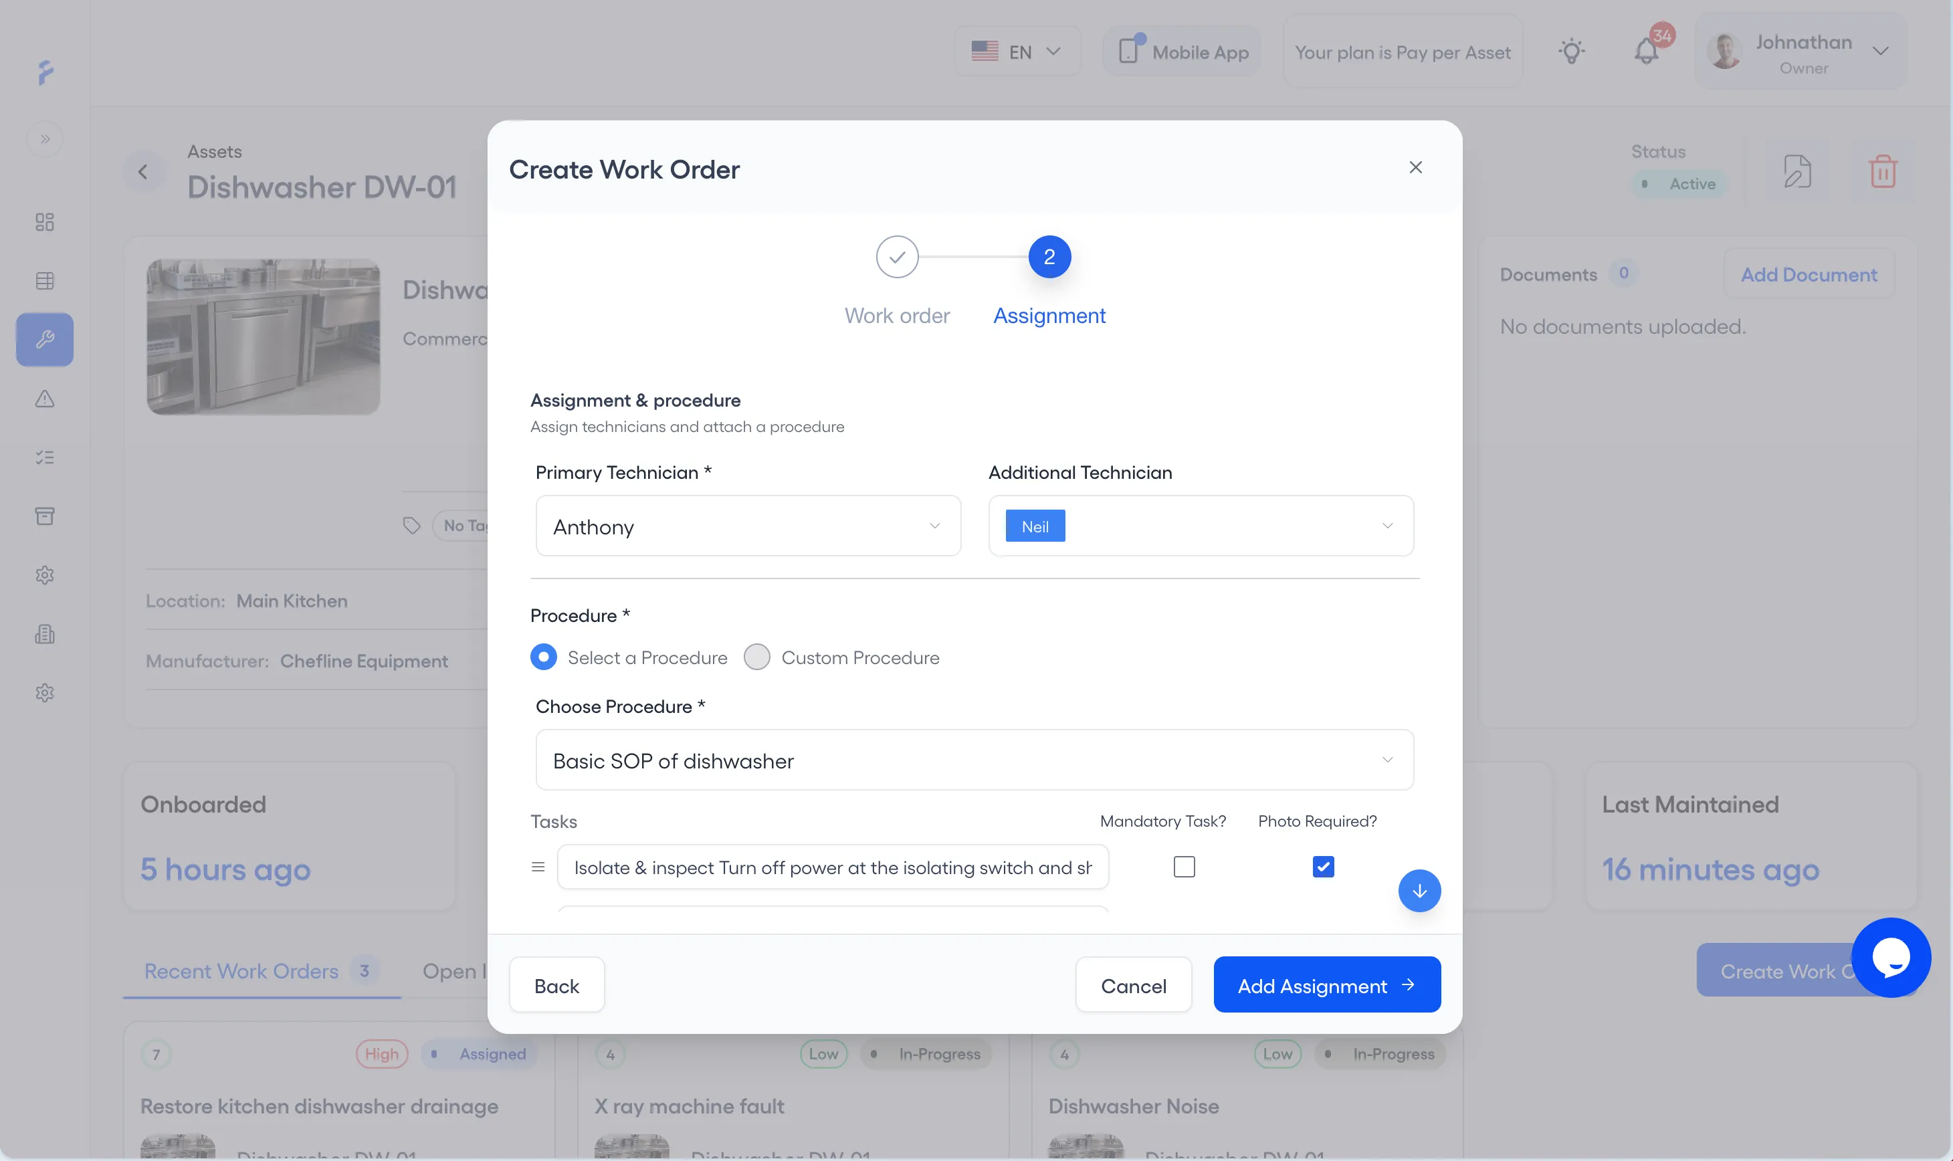The width and height of the screenshot is (1953, 1161).
Task: Click the Isolate & inspect task field
Action: point(833,867)
